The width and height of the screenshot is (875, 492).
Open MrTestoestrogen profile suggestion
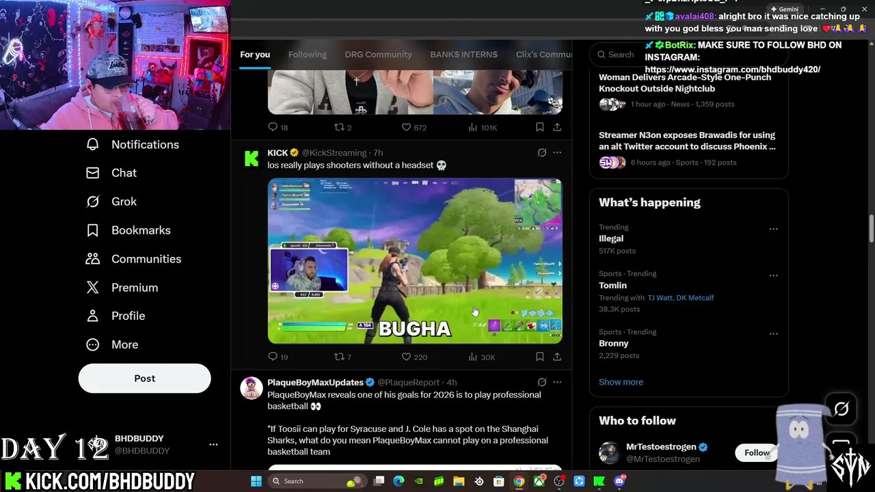[x=660, y=447]
